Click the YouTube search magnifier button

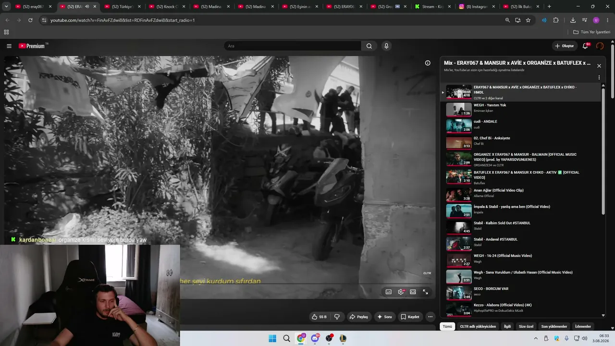[369, 46]
